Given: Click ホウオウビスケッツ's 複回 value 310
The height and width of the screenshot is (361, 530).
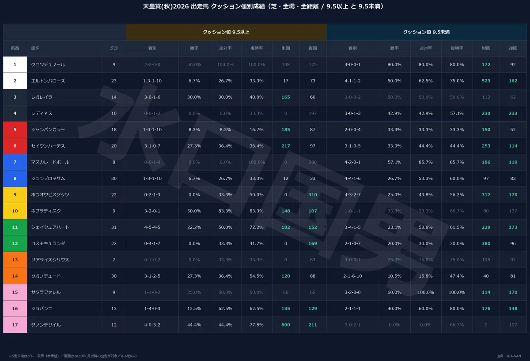Looking at the screenshot, I should pos(313,195).
